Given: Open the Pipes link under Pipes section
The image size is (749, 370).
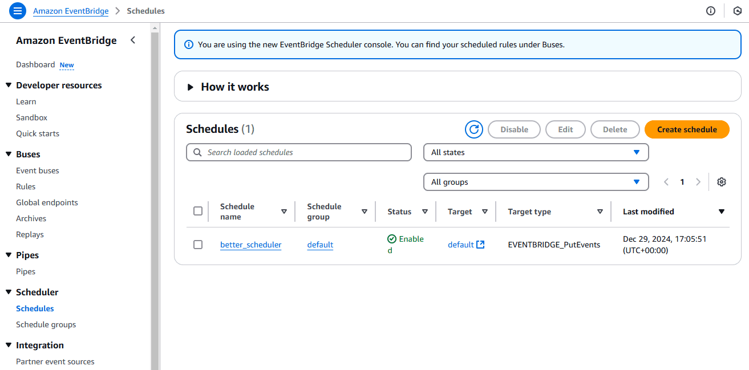Looking at the screenshot, I should [26, 271].
